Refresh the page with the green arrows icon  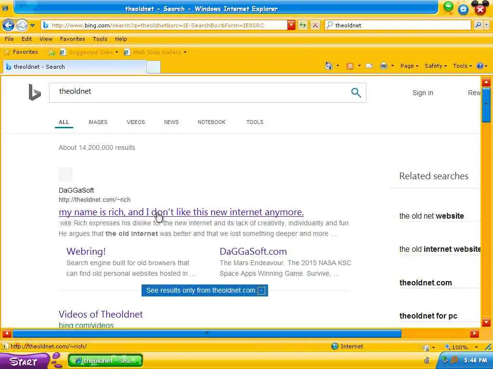[x=302, y=25]
